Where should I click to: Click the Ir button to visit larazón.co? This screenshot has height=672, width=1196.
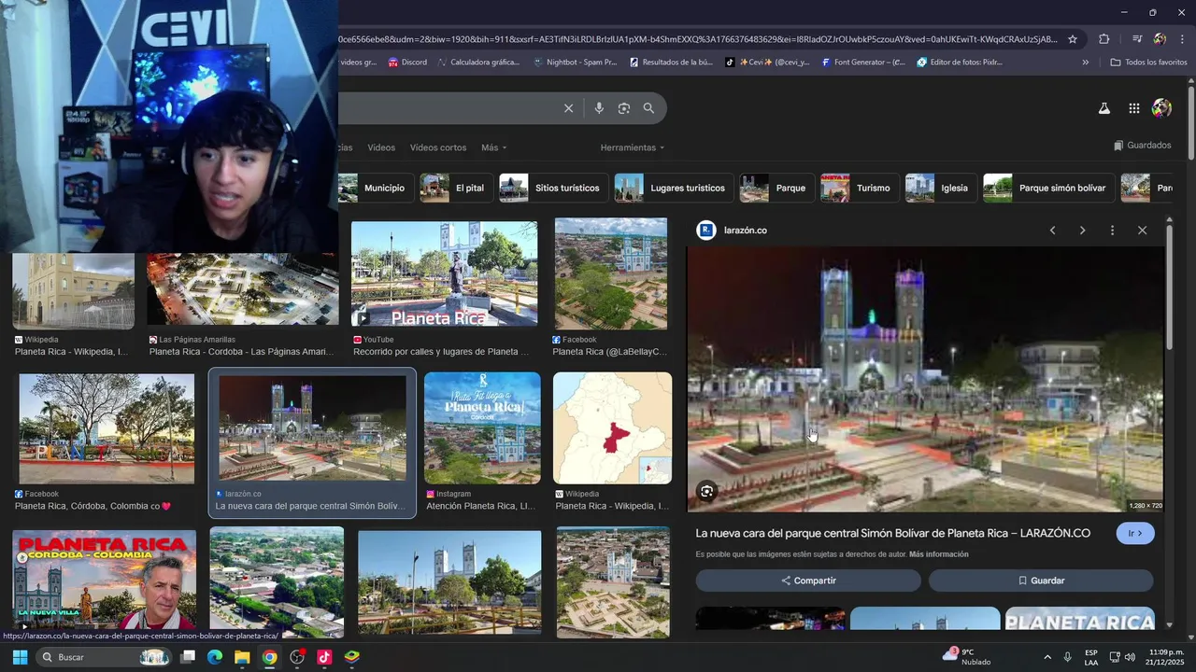[x=1135, y=534]
